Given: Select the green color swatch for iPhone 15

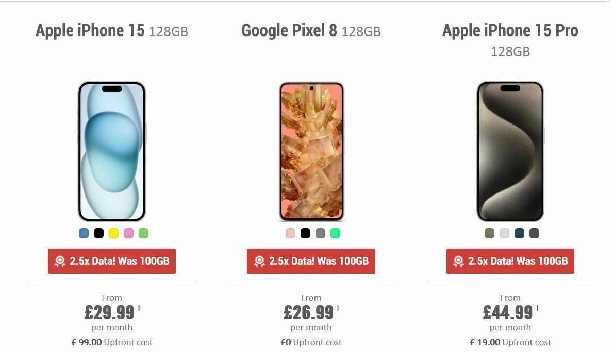Looking at the screenshot, I should point(143,233).
